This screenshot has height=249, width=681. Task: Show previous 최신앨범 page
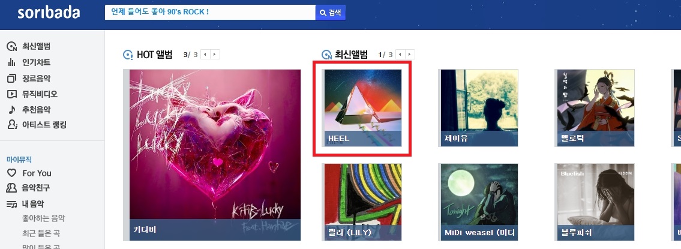pos(400,55)
